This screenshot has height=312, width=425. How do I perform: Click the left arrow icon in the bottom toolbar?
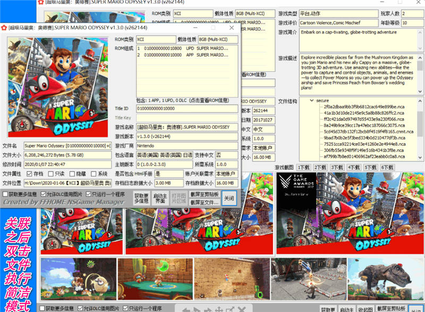(x=185, y=309)
